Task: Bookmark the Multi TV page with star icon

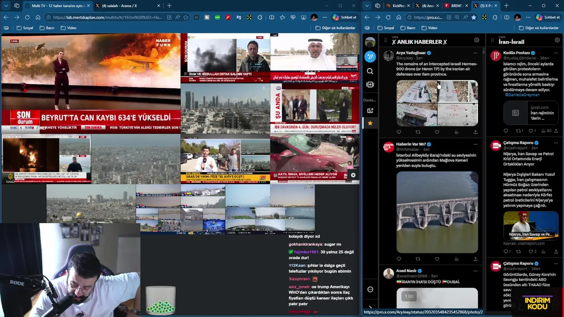Action: (186, 17)
